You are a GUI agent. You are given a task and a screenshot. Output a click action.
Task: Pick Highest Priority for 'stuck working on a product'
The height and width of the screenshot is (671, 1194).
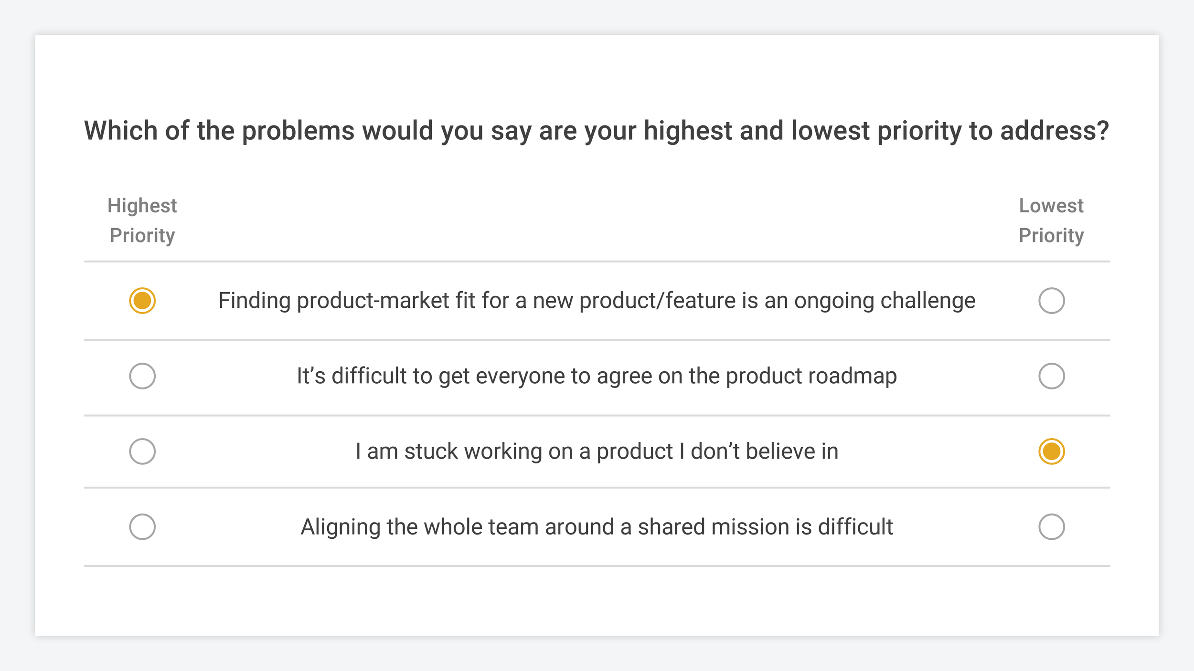[x=142, y=451]
